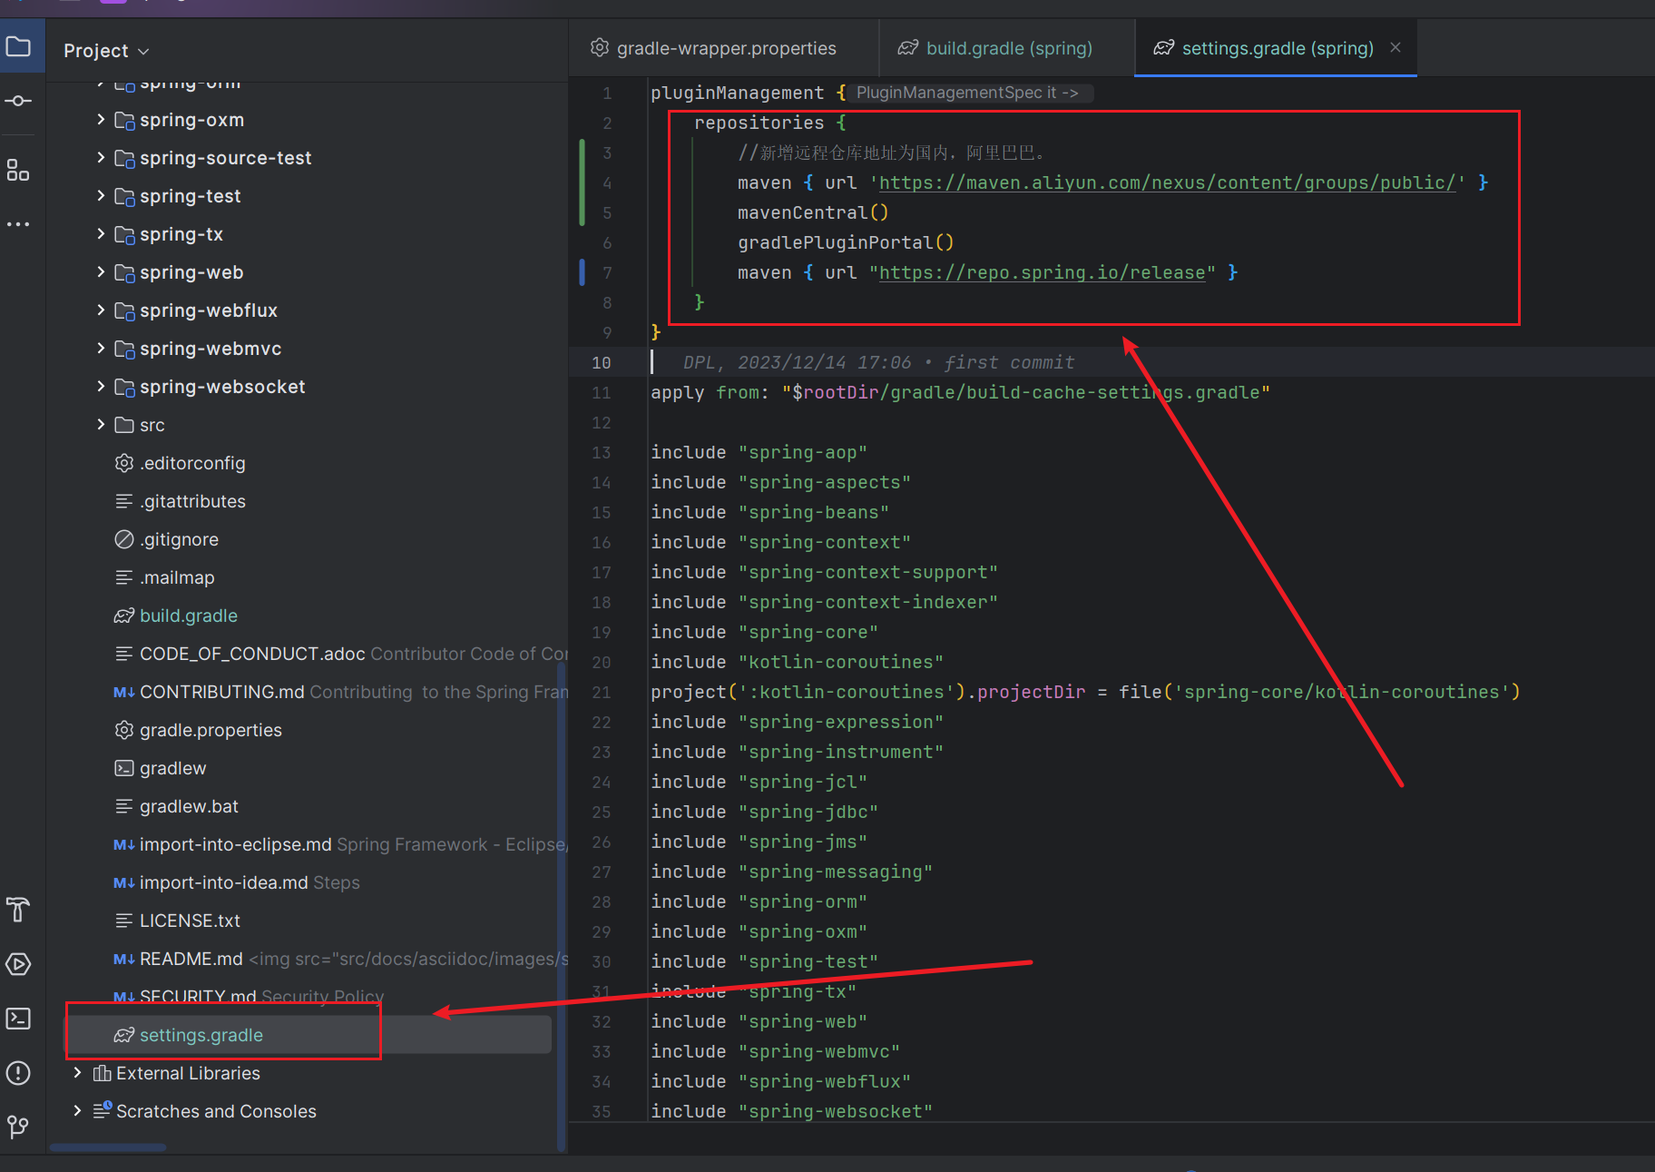Viewport: 1655px width, 1172px height.
Task: Click the include "kotlin-coroutines" line
Action: point(797,662)
